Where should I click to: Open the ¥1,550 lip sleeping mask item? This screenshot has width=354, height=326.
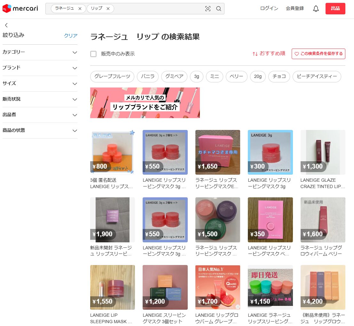[x=113, y=287]
